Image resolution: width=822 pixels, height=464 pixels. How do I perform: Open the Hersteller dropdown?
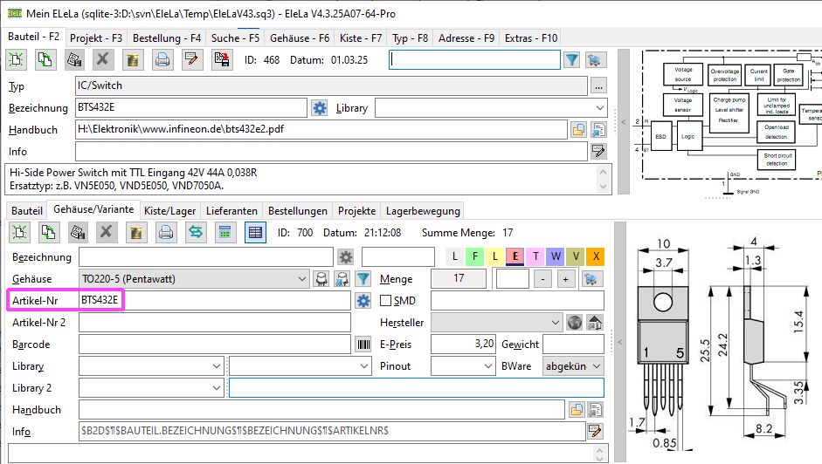click(x=556, y=323)
